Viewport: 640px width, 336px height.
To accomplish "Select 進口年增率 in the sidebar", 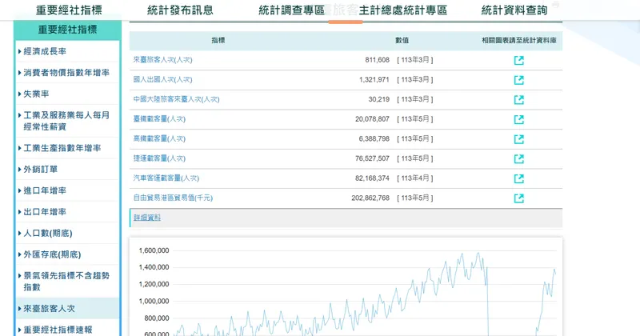I will pos(67,190).
